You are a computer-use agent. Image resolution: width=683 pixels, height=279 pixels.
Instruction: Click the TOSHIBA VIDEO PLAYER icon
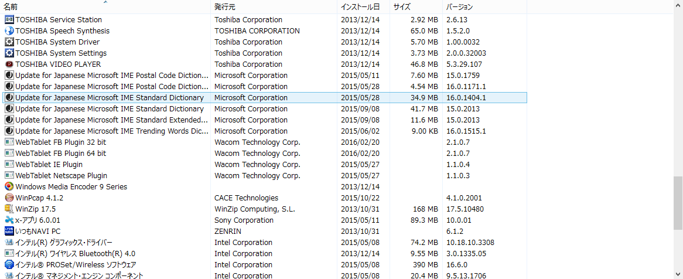pyautogui.click(x=9, y=64)
